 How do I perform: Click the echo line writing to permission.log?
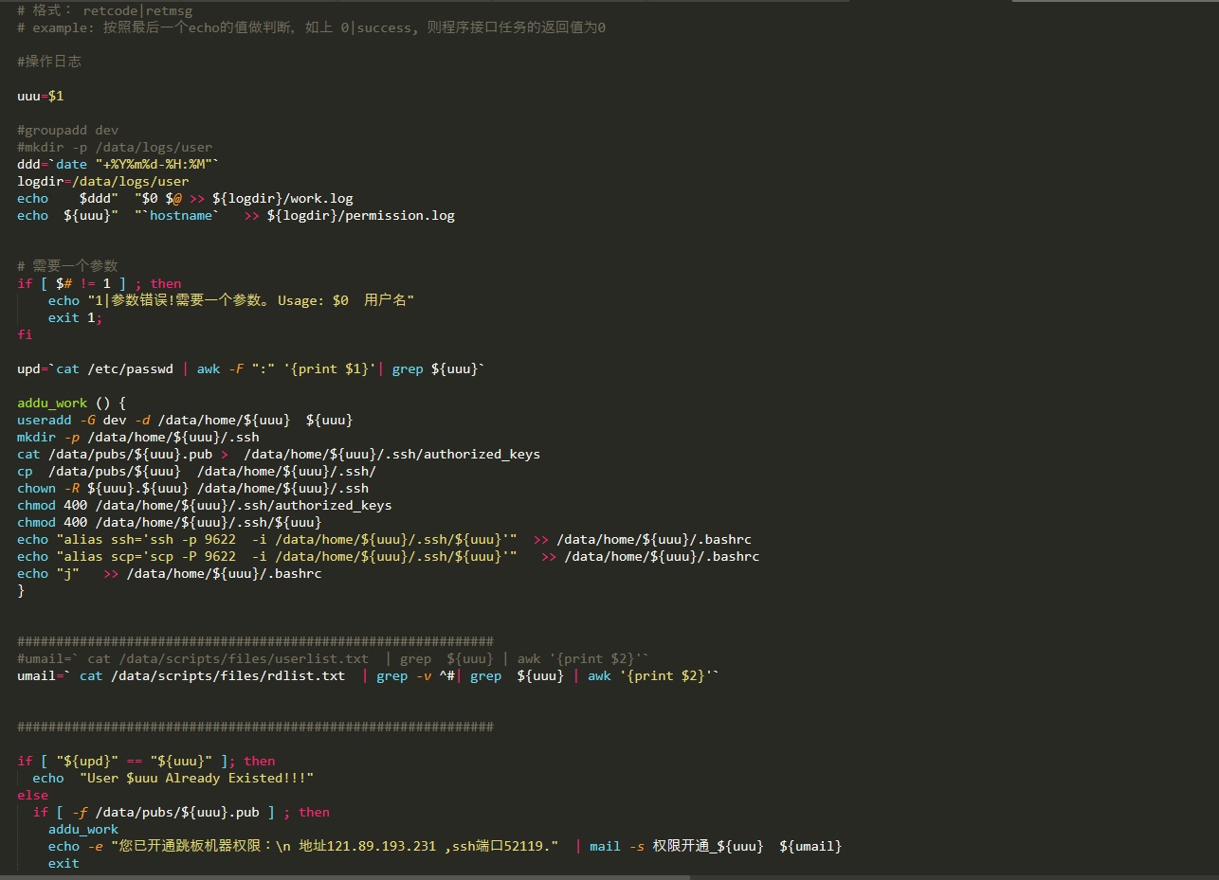tap(236, 215)
